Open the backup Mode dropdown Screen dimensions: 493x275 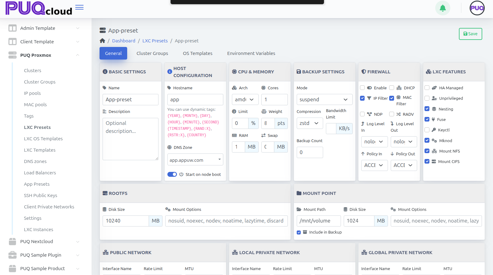[324, 99]
